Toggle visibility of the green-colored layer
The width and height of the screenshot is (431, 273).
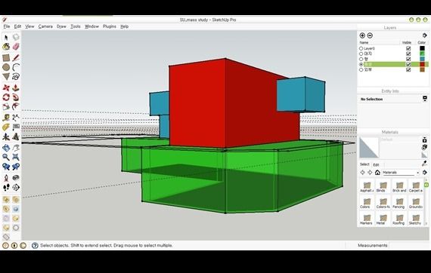pyautogui.click(x=408, y=54)
